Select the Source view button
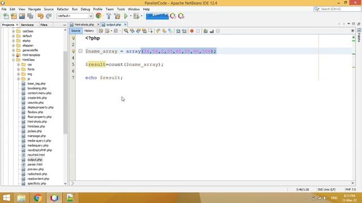 pyautogui.click(x=76, y=31)
